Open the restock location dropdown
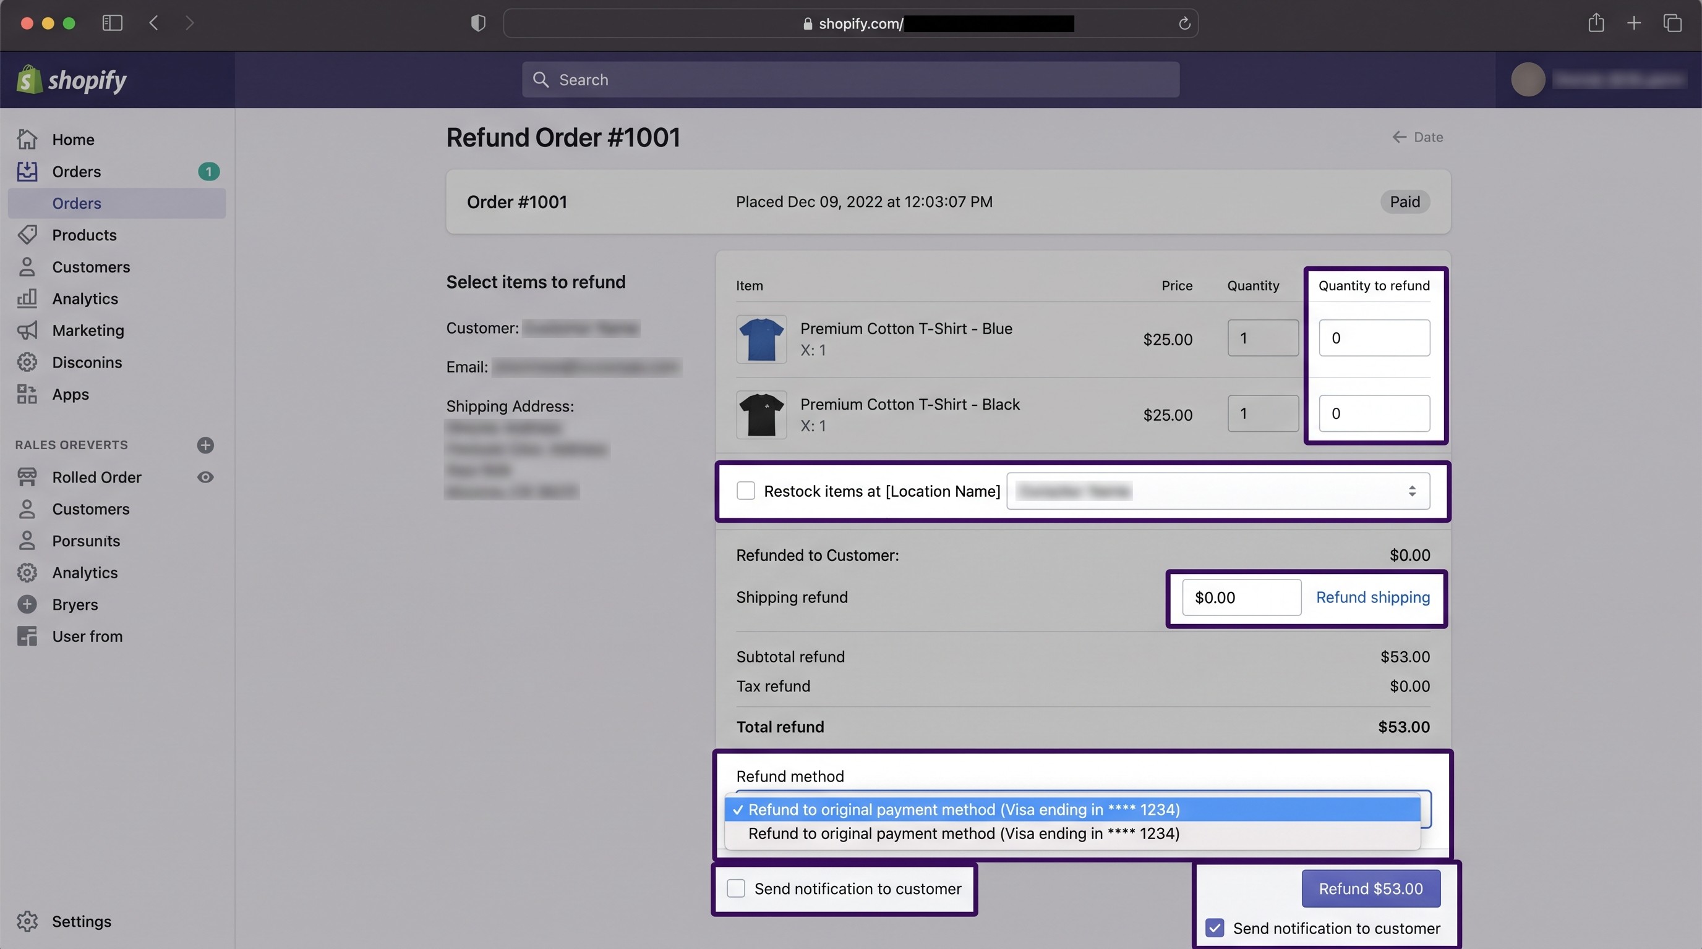The image size is (1702, 949). pyautogui.click(x=1218, y=491)
